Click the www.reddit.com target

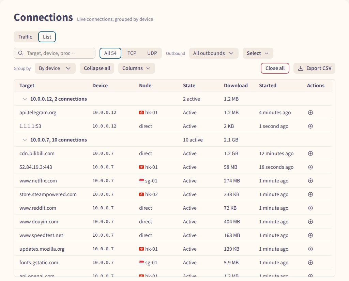point(37,208)
